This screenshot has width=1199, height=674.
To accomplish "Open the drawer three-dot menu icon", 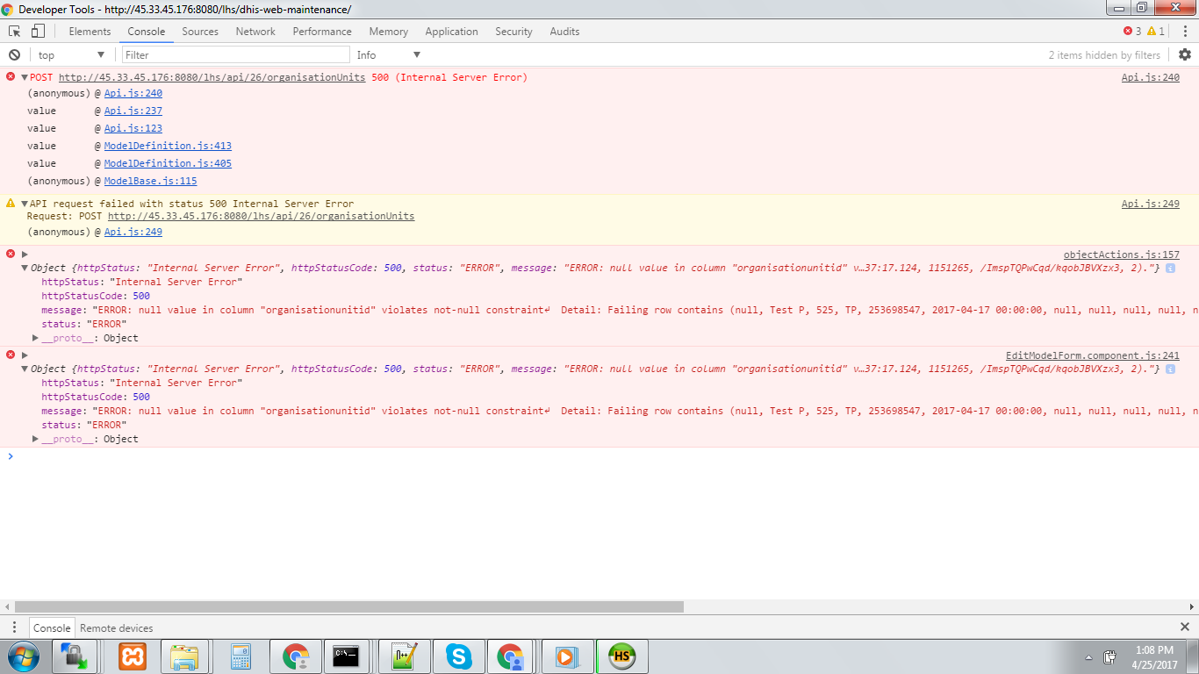I will pyautogui.click(x=14, y=627).
